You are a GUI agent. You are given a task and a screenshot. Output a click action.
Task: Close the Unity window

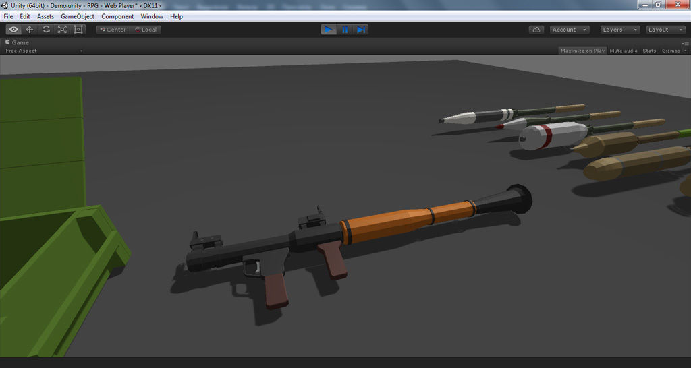[678, 5]
